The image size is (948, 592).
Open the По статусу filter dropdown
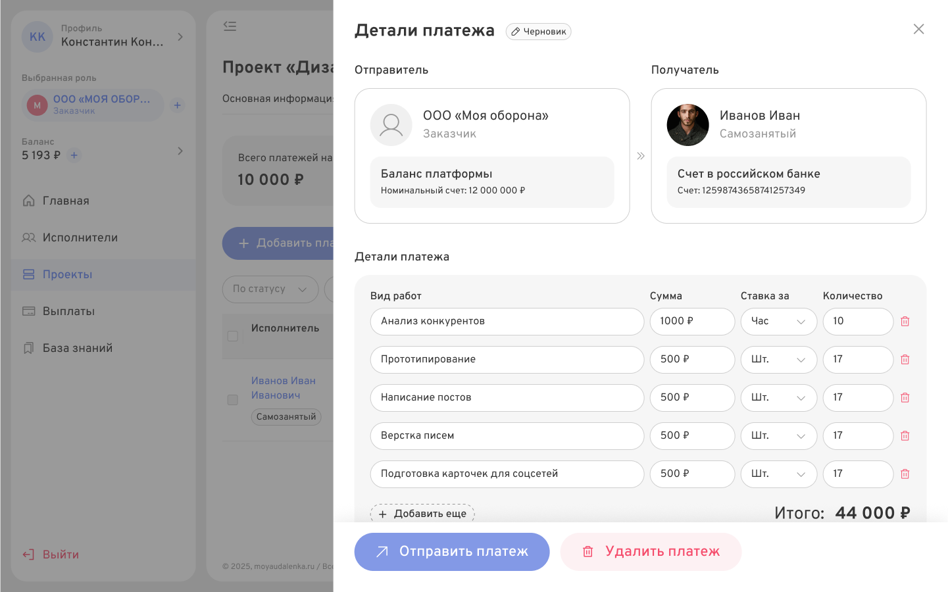coord(270,289)
